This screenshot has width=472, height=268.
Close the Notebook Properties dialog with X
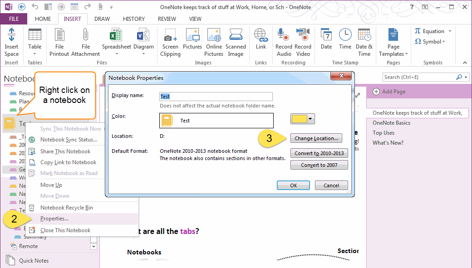click(x=341, y=76)
